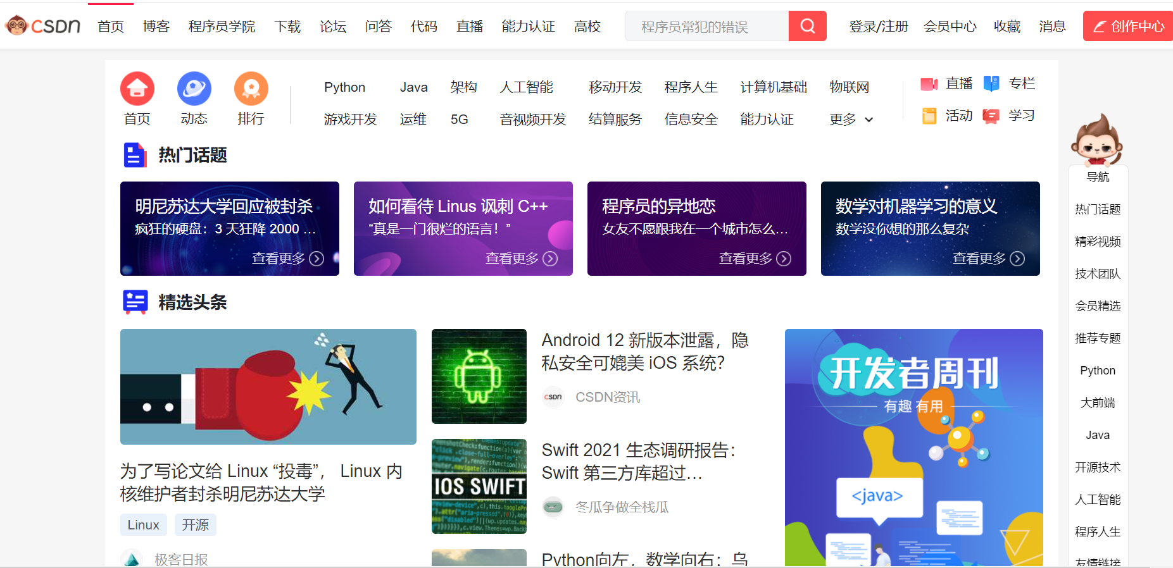
Task: Open 问答 in top navigation
Action: coord(379,27)
